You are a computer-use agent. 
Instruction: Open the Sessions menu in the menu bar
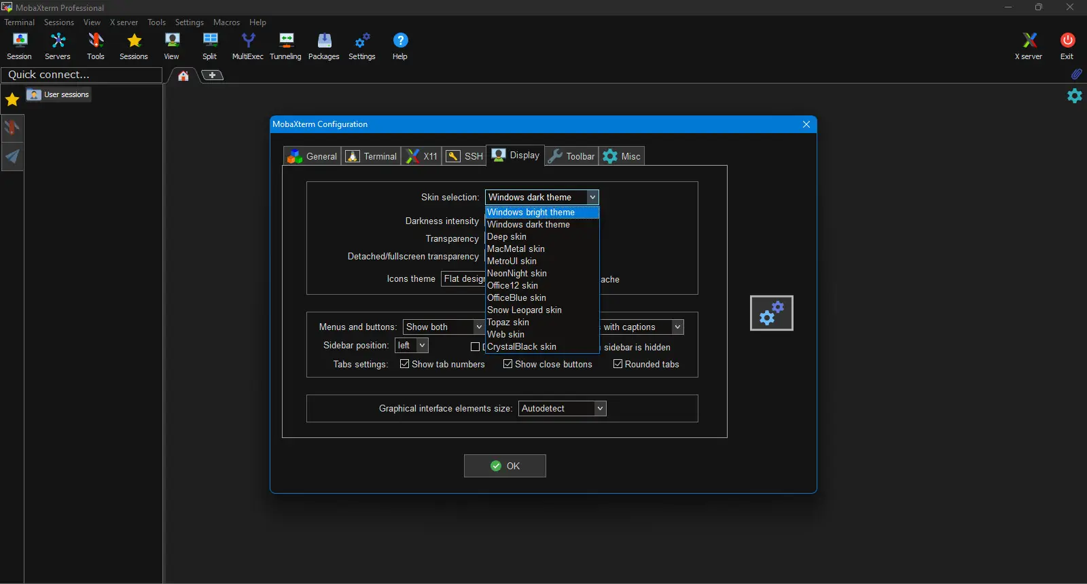pyautogui.click(x=59, y=22)
